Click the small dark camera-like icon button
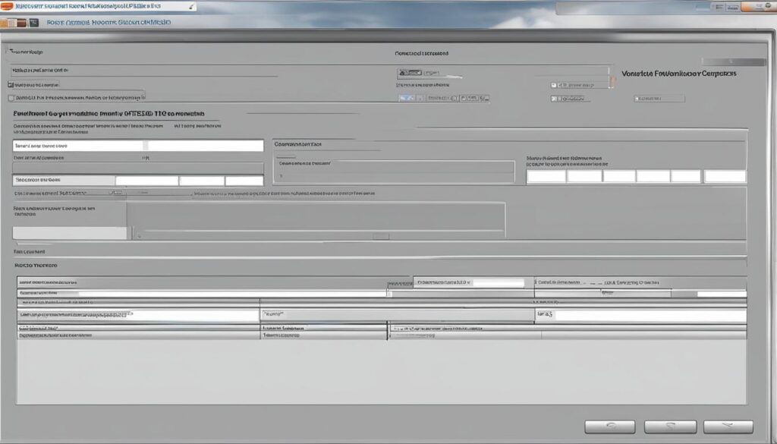 tap(411, 73)
